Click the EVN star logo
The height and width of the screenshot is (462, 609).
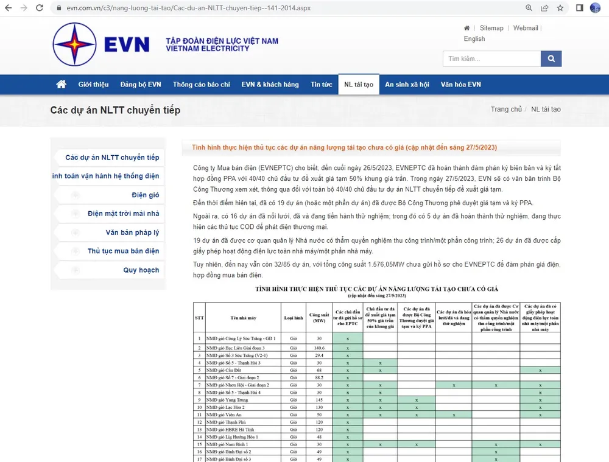pos(75,44)
